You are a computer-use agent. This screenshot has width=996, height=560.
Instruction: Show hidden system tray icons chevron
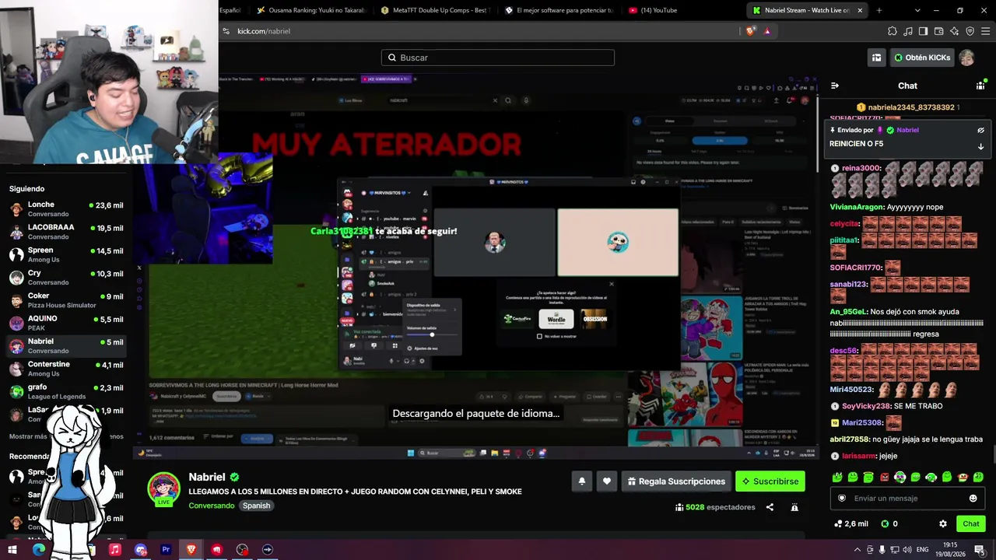(x=857, y=550)
